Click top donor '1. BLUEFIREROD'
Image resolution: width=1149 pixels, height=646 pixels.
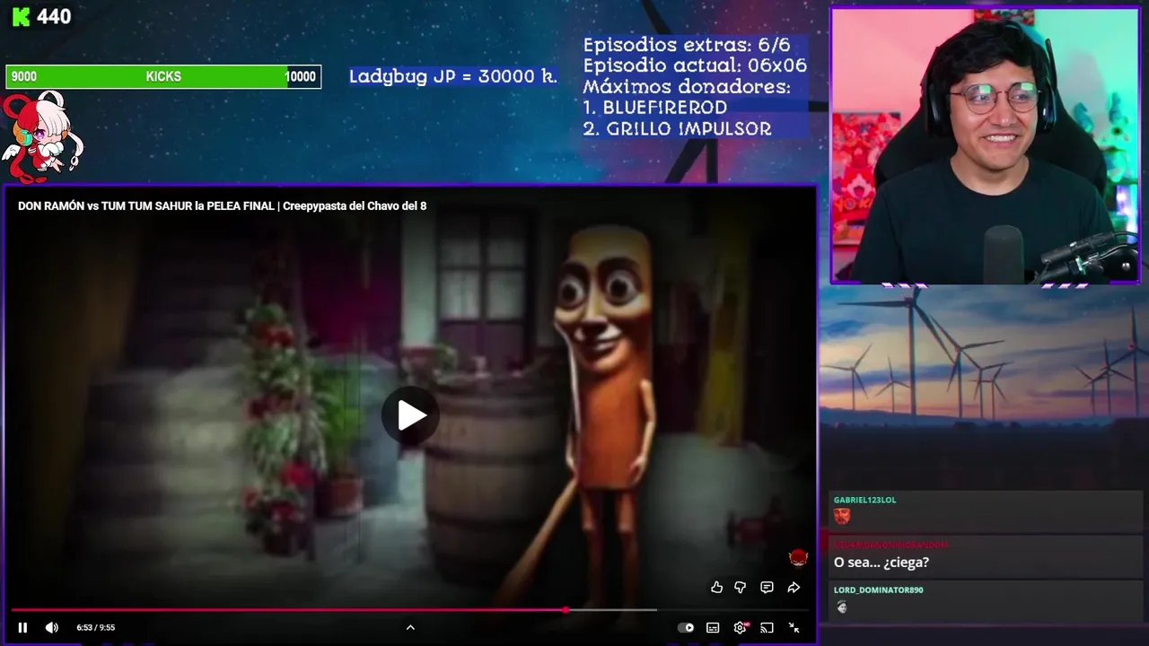coord(655,108)
